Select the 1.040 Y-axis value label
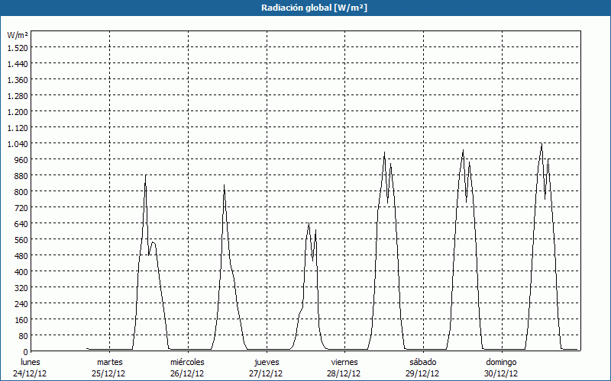 point(18,143)
